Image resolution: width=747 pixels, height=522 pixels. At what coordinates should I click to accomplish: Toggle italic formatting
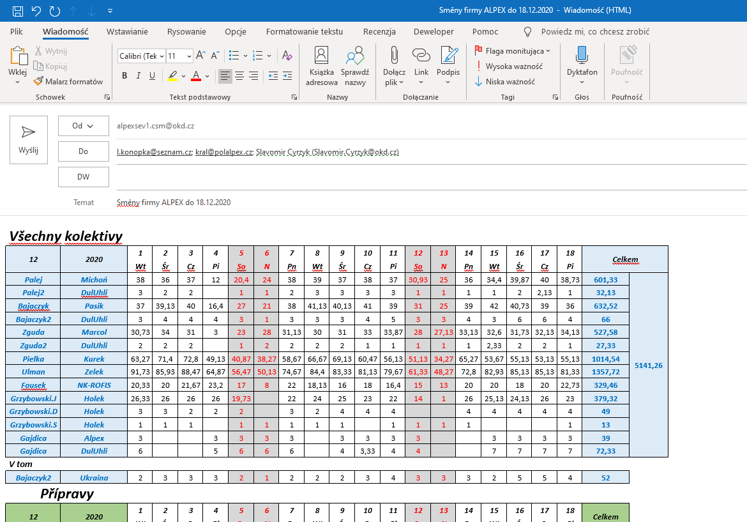(x=138, y=75)
